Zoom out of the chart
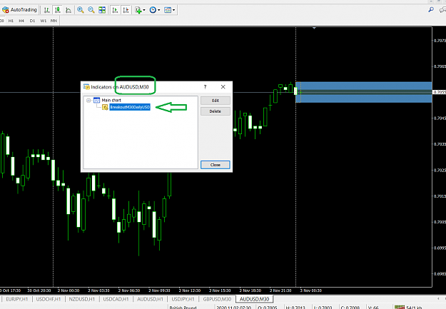Image resolution: width=446 pixels, height=309 pixels. point(91,10)
